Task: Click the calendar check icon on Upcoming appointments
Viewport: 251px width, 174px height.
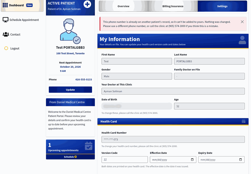Action: click(88, 146)
